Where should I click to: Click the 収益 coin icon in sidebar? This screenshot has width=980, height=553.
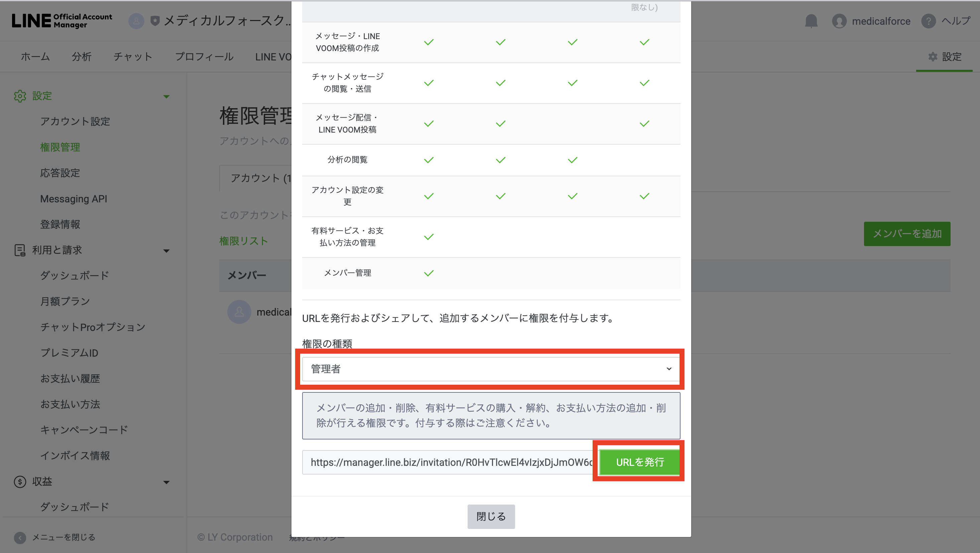coord(19,481)
